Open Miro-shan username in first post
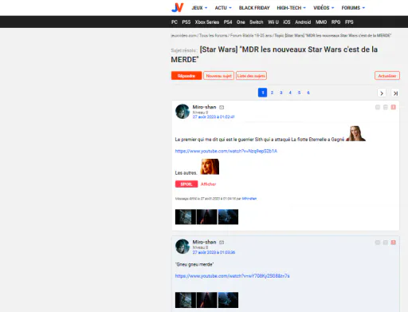Viewport: 408px width, 312px height. point(204,107)
